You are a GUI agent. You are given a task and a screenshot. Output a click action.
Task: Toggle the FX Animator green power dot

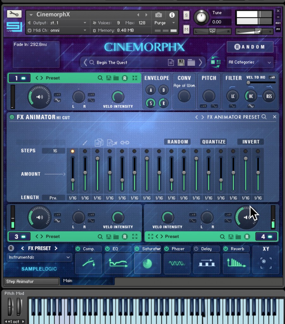(12, 117)
